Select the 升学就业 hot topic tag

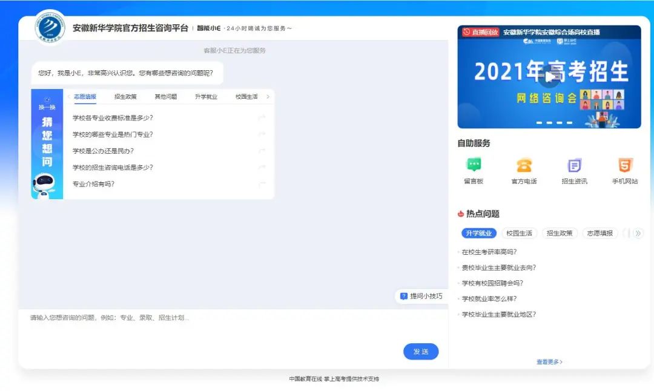tap(479, 233)
